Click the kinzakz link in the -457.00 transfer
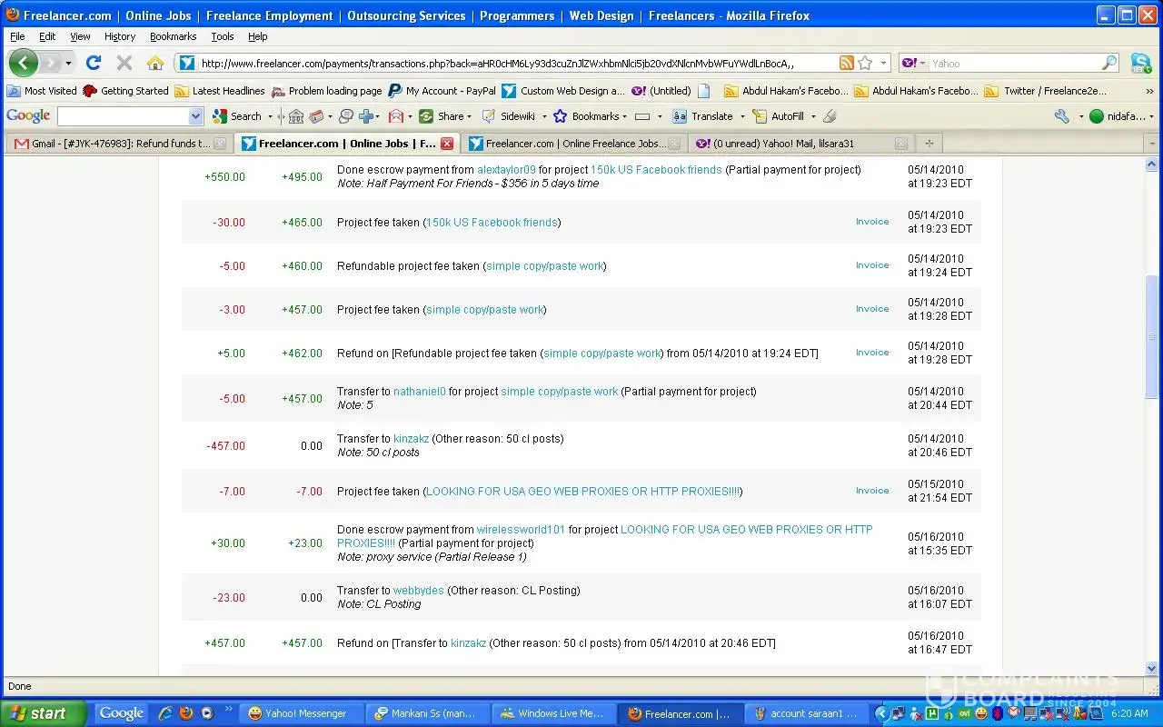This screenshot has height=727, width=1163. pyautogui.click(x=411, y=439)
